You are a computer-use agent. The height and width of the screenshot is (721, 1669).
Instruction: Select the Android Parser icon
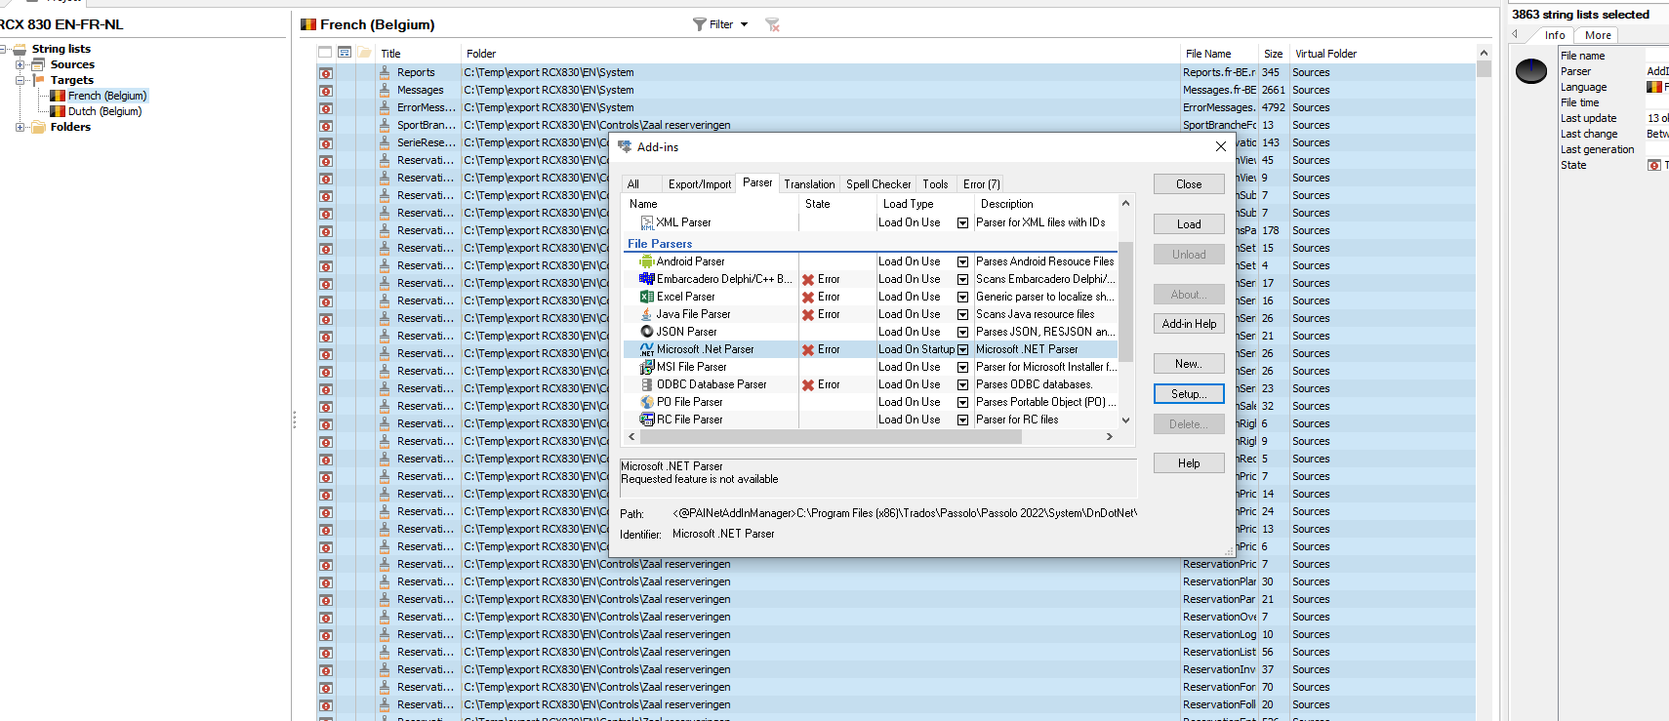(x=646, y=261)
